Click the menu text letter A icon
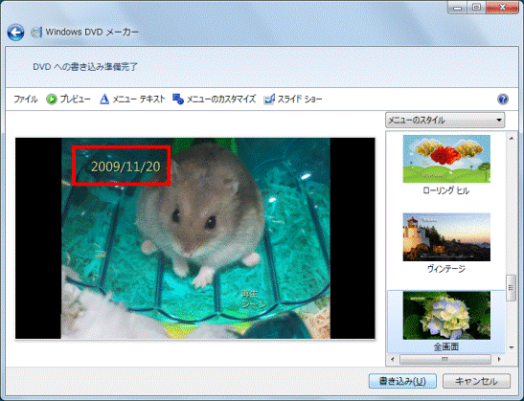Viewport: 524px width, 401px height. pos(104,100)
